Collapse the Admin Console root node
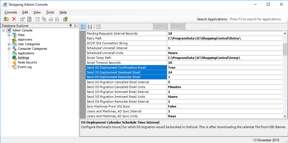This screenshot has height=143, width=288. pyautogui.click(x=4, y=30)
